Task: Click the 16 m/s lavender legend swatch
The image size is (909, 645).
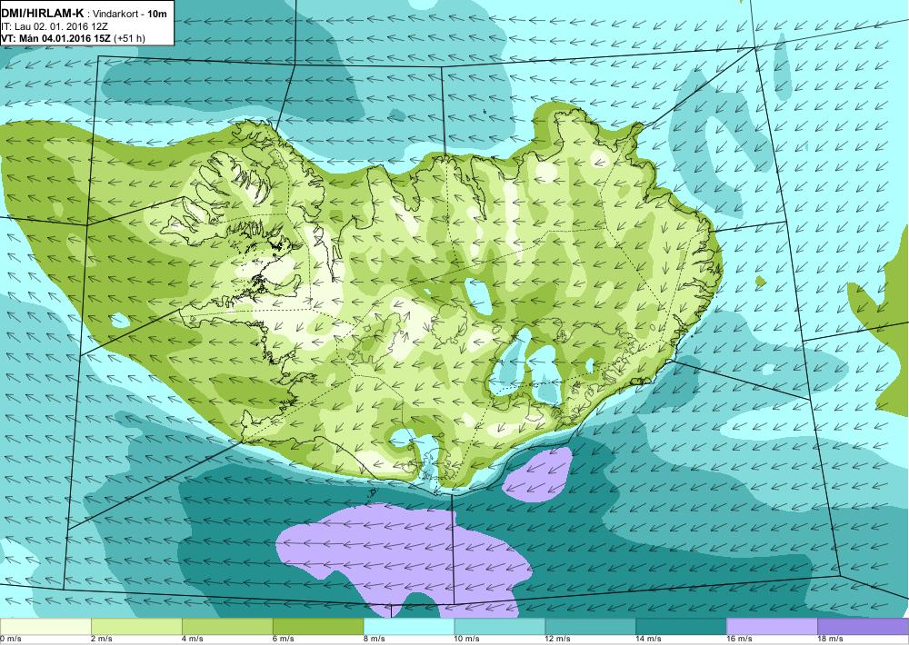Action: click(772, 627)
